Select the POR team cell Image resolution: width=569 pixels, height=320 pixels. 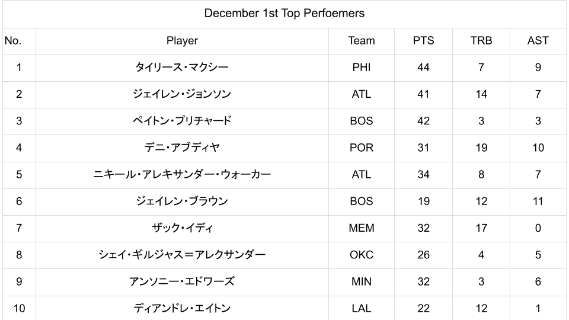tap(362, 148)
